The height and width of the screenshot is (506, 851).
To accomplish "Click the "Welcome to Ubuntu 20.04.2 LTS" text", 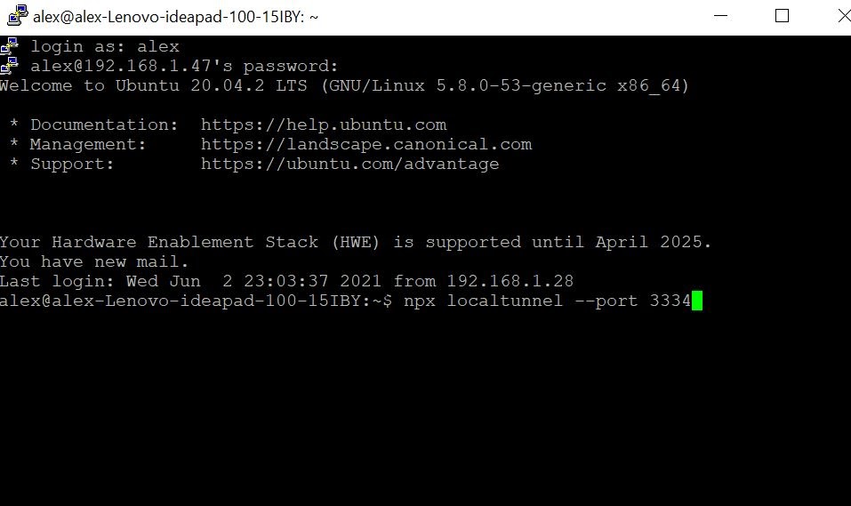I will coord(153,85).
